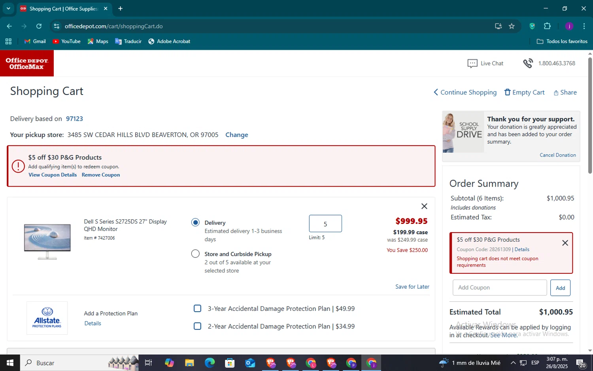Remove the Dell monitor from cart via X
Viewport: 593px width, 371px height.
click(424, 206)
